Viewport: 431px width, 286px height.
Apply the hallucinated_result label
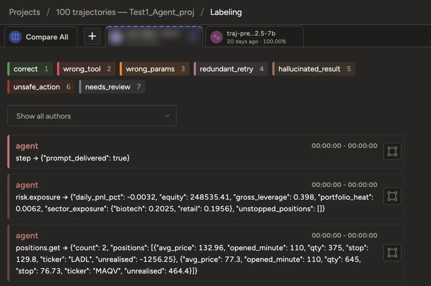[x=314, y=69]
